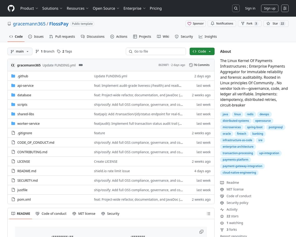
Task: Open the README outline list icon
Action: tap(208, 214)
